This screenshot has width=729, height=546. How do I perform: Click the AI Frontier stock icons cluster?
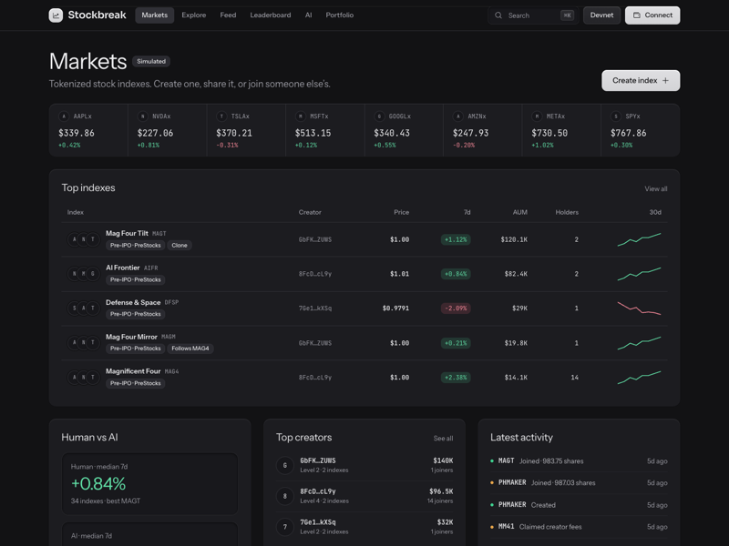[x=83, y=274]
